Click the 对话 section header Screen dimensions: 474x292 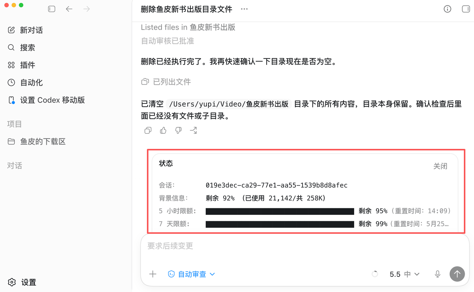point(14,166)
